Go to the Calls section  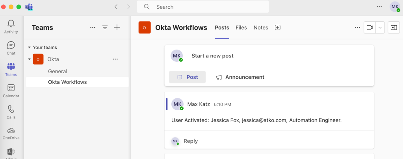point(11,112)
